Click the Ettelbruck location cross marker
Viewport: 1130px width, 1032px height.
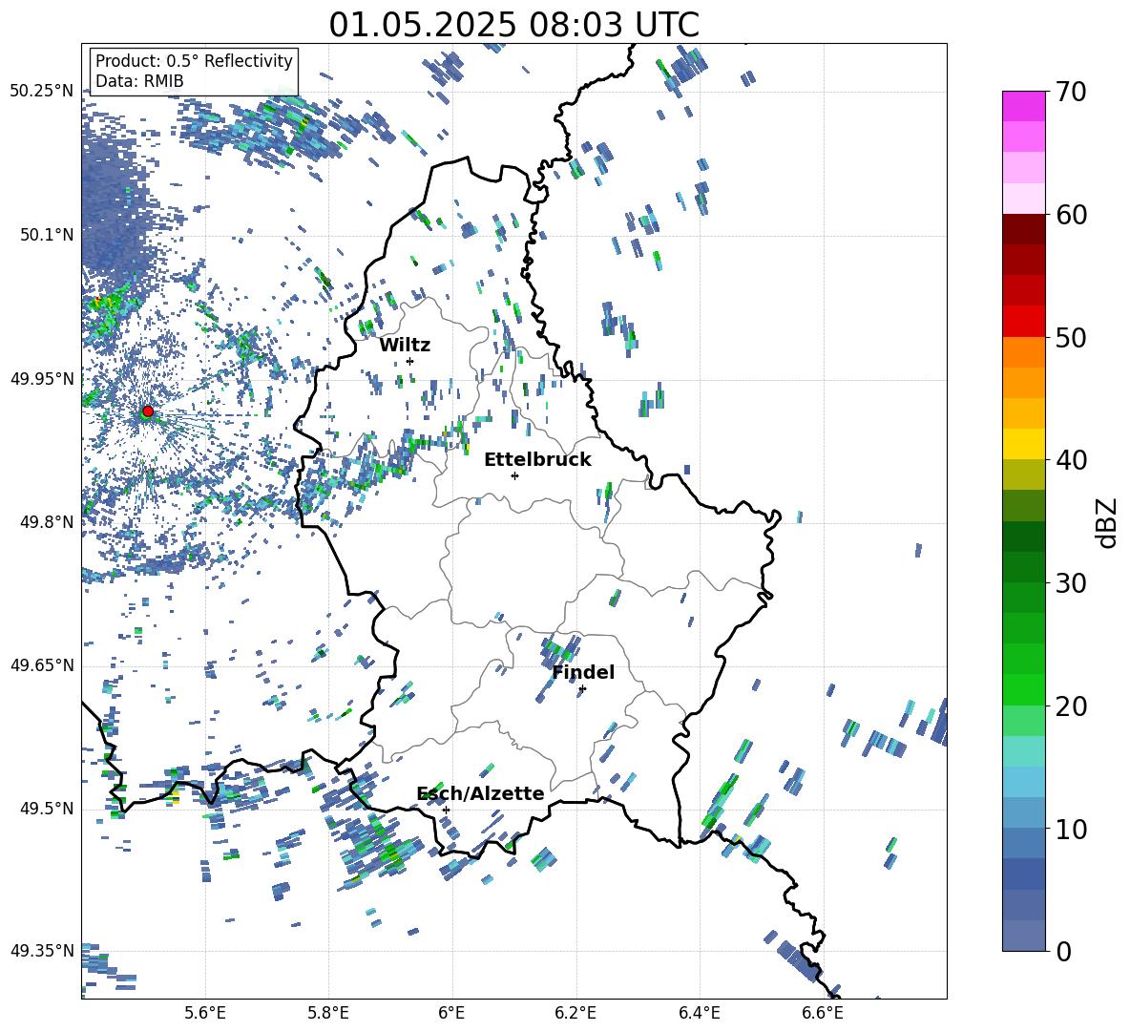(514, 475)
